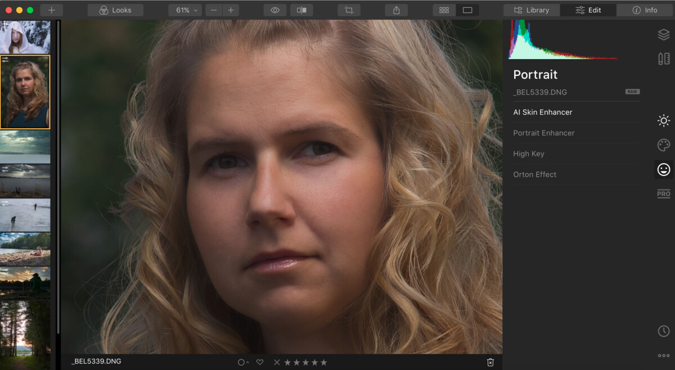Select the dark shoreline with people thumbnail

25,181
